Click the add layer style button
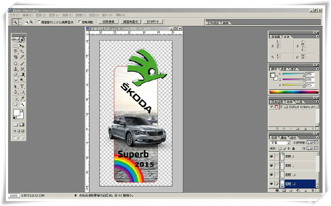This screenshot has width=331, height=206. pyautogui.click(x=277, y=191)
